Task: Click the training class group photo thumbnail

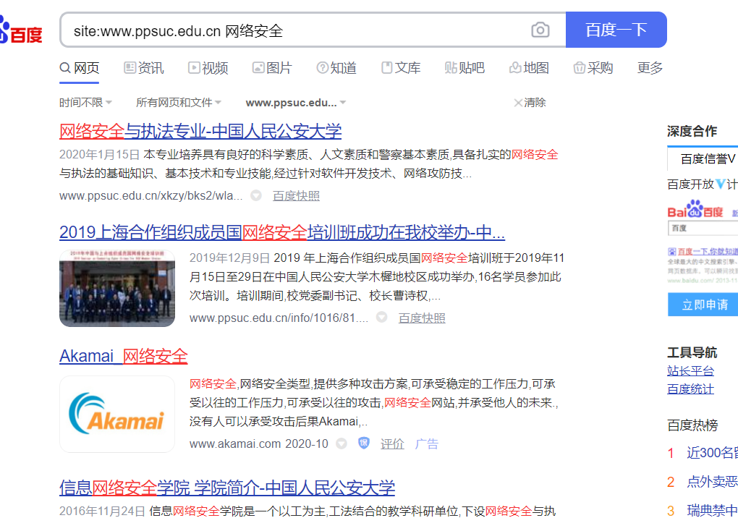Action: (x=117, y=289)
